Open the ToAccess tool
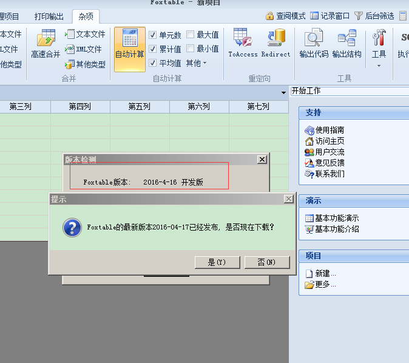 pos(243,43)
